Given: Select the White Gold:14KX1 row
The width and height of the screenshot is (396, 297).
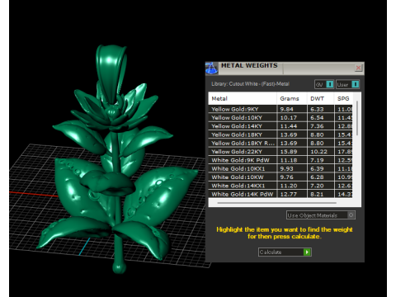Looking at the screenshot, I should (x=280, y=186).
